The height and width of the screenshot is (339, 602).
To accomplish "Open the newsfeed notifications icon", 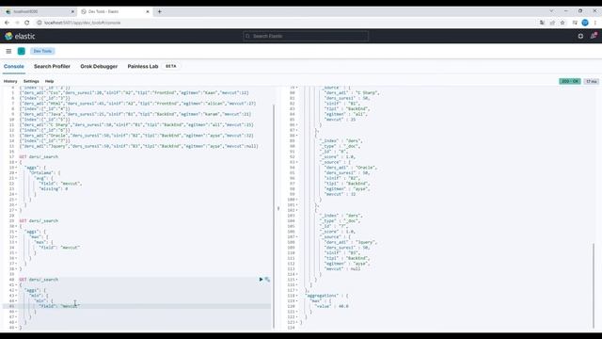I will (594, 36).
